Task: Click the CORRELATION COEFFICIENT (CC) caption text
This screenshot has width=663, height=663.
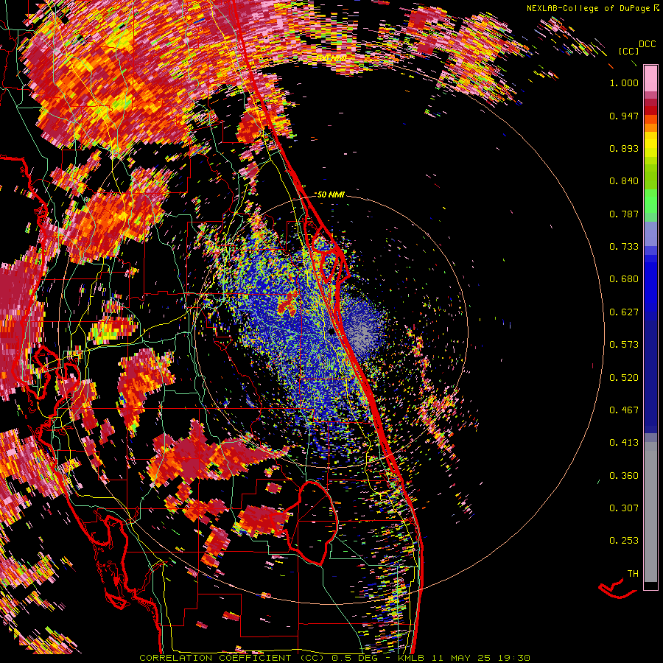Action: [232, 658]
